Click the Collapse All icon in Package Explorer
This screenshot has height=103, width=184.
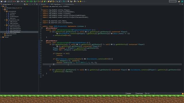(25, 4)
